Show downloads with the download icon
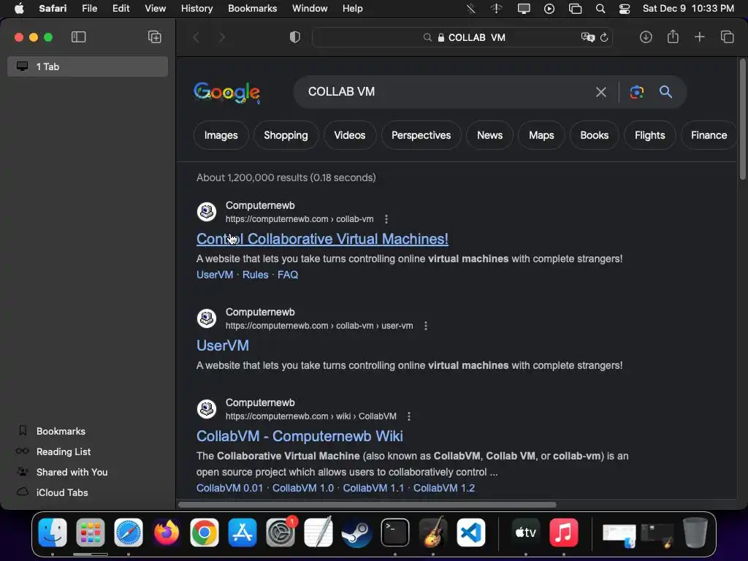Image resolution: width=748 pixels, height=561 pixels. pos(646,37)
